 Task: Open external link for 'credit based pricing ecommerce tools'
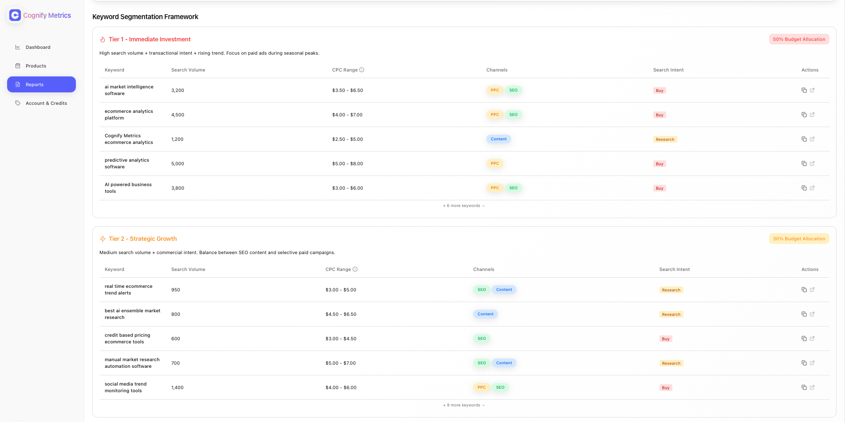pyautogui.click(x=813, y=338)
